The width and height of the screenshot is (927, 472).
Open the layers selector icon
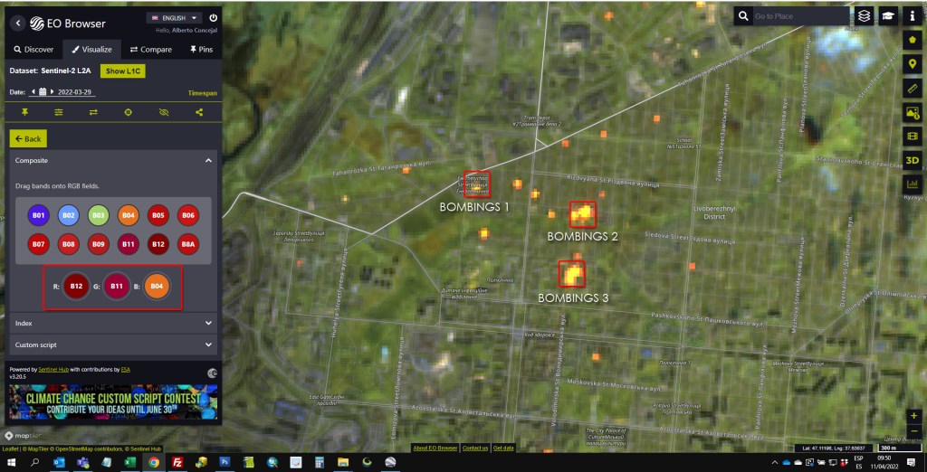point(865,15)
